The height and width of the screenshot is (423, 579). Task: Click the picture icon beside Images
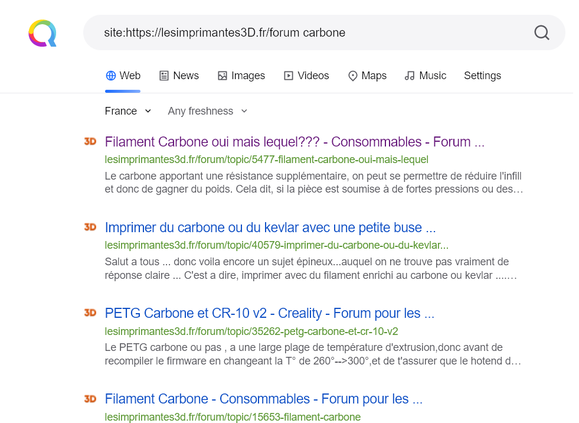(223, 76)
